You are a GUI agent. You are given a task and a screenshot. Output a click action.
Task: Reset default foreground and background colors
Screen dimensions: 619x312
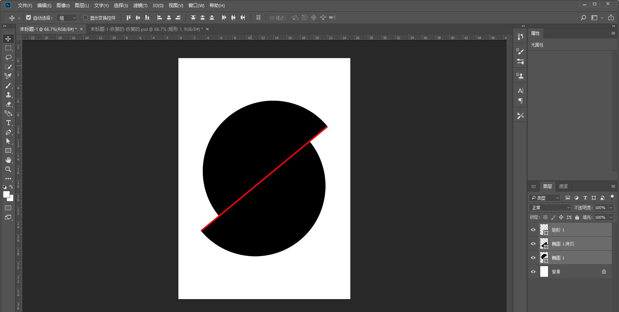(5, 187)
